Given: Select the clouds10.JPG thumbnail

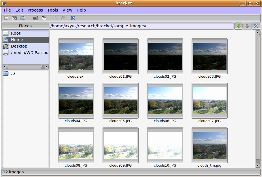Looking at the screenshot, I should coord(165,145).
